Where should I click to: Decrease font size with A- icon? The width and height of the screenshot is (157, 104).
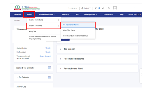click(x=96, y=8)
